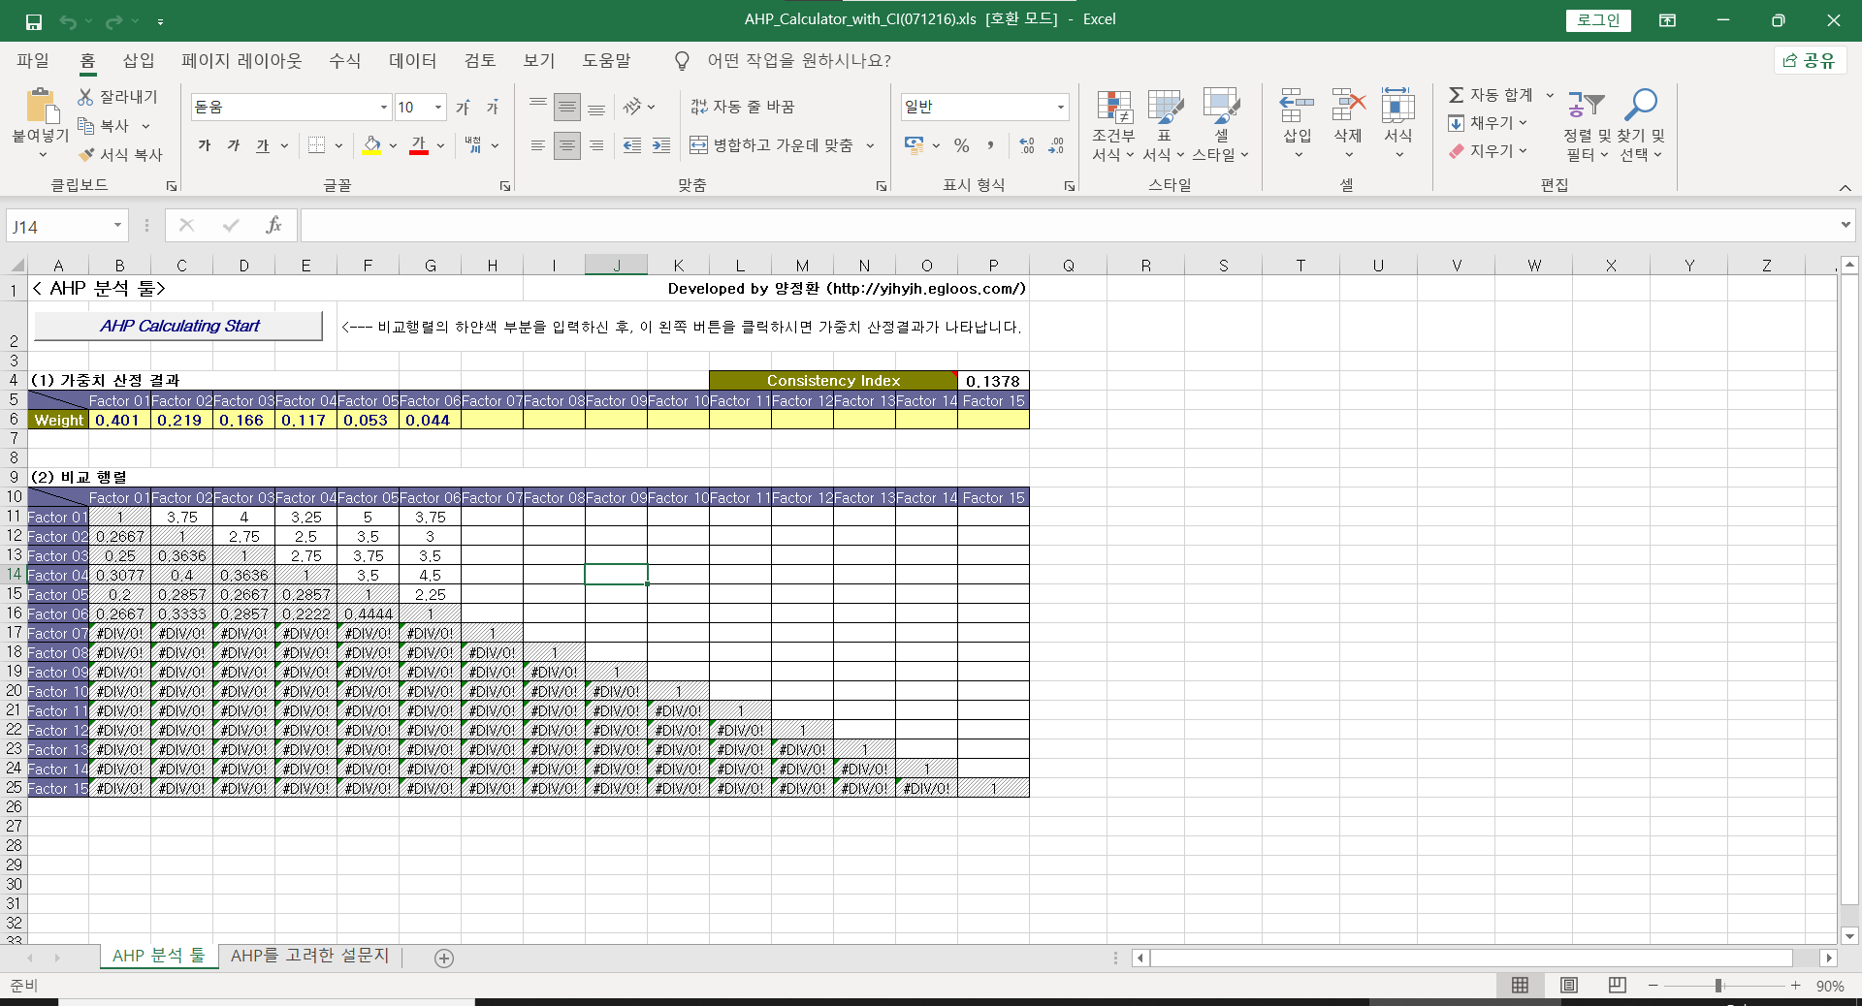Viewport: 1862px width, 1006px height.
Task: Click the comma style icon
Action: [x=990, y=145]
